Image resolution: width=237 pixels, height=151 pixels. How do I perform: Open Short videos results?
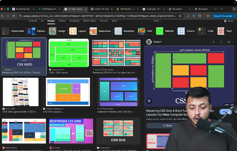click(90, 21)
